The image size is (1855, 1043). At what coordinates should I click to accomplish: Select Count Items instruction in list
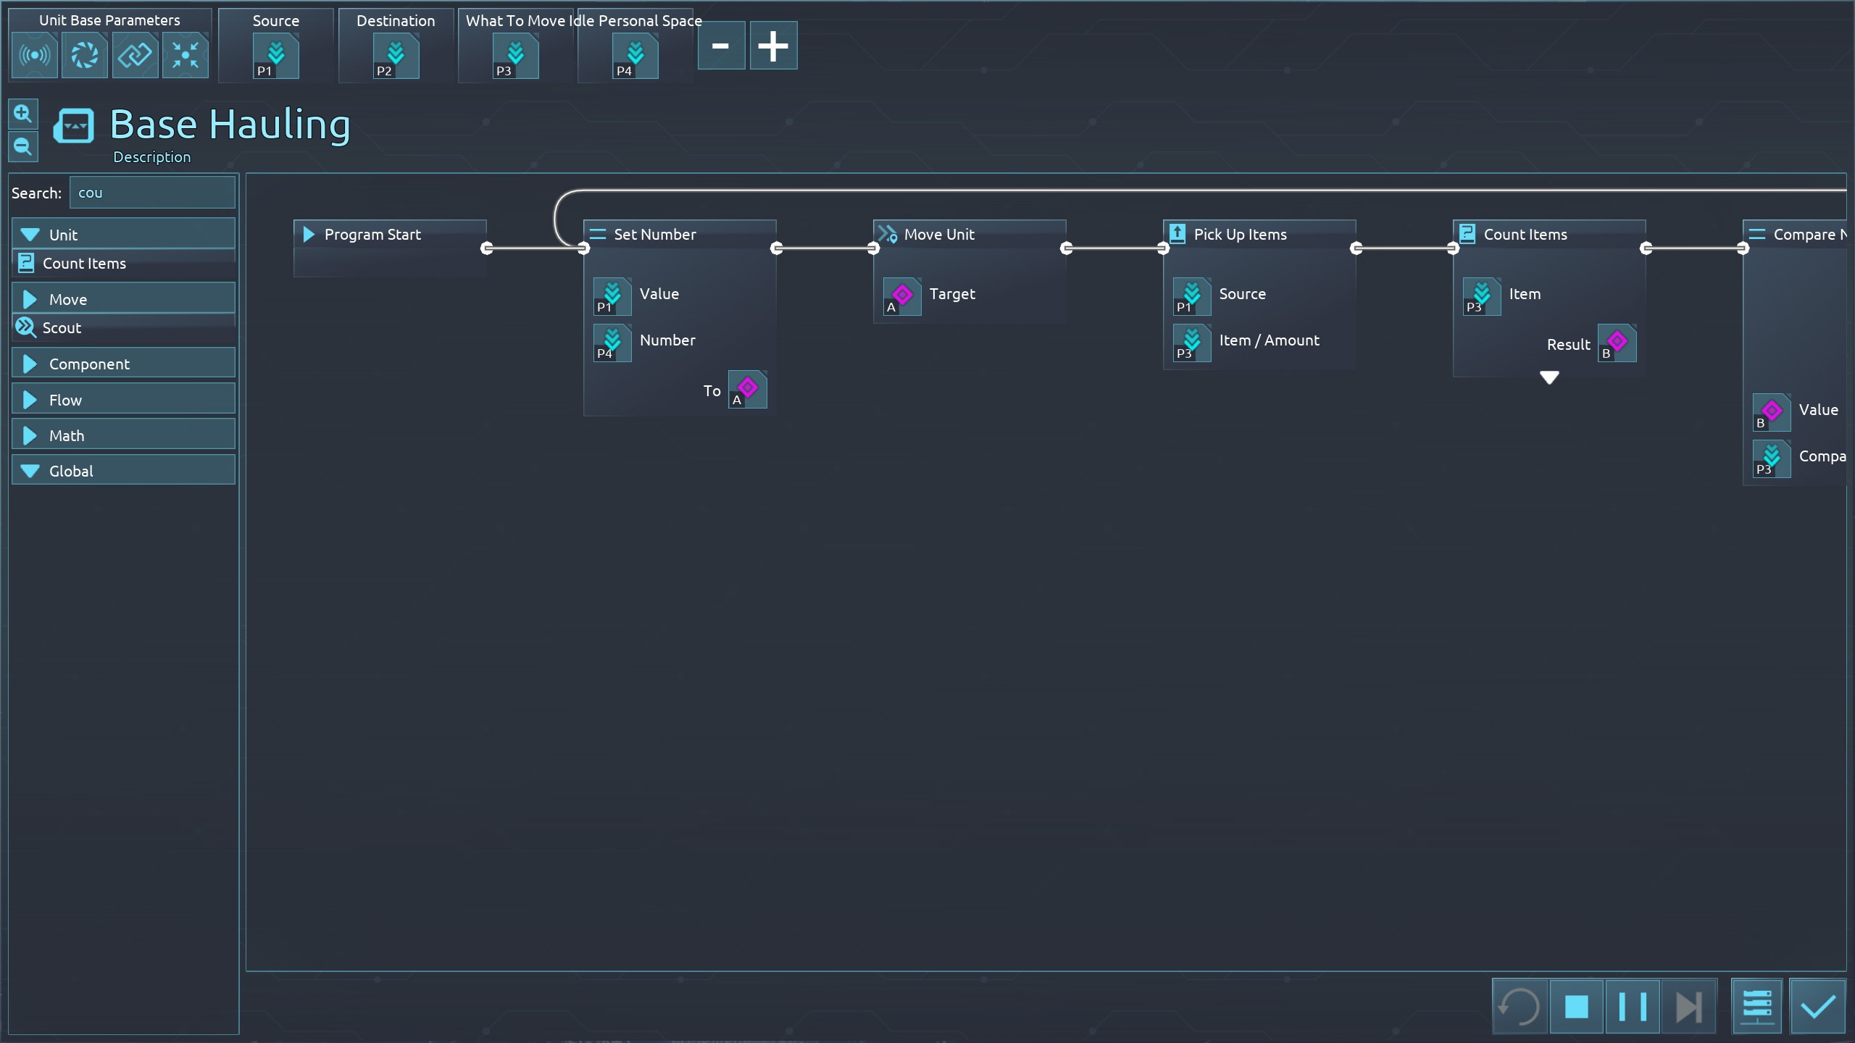pos(84,264)
